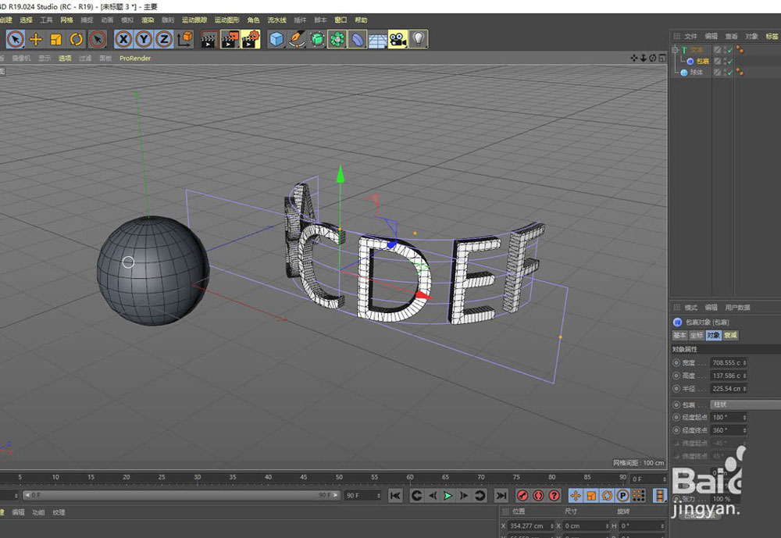Screen dimensions: 781x538
Task: Toggle the parameter P keying button
Action: pos(622,495)
